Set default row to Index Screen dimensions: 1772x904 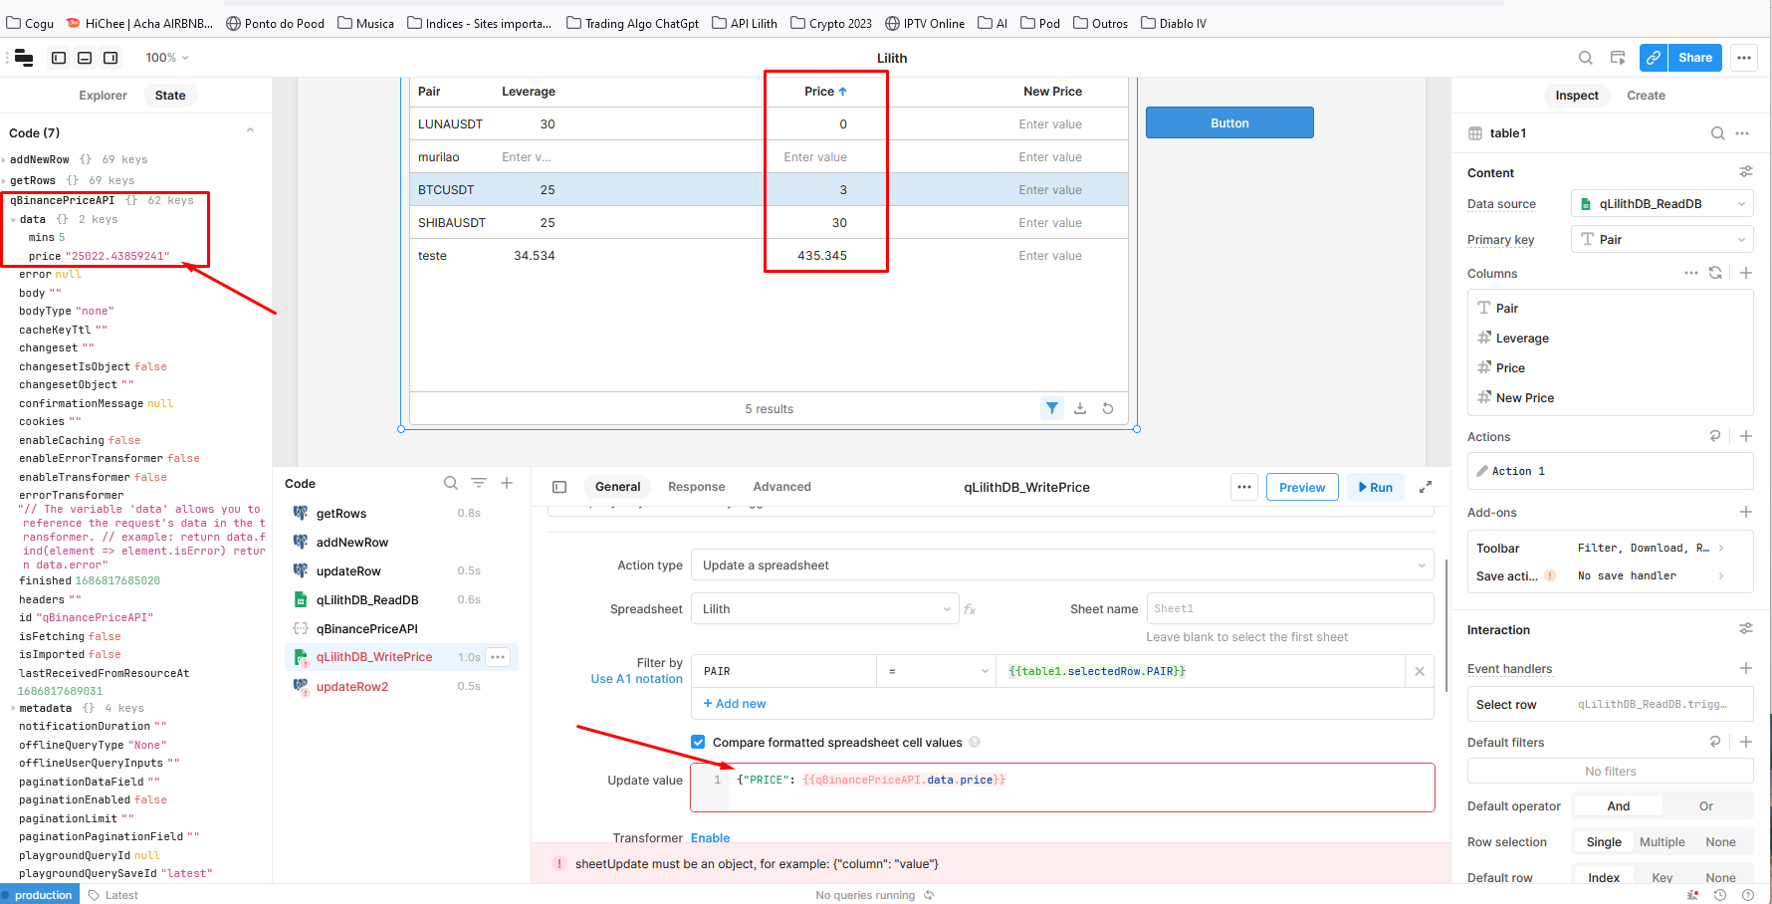[x=1604, y=878]
